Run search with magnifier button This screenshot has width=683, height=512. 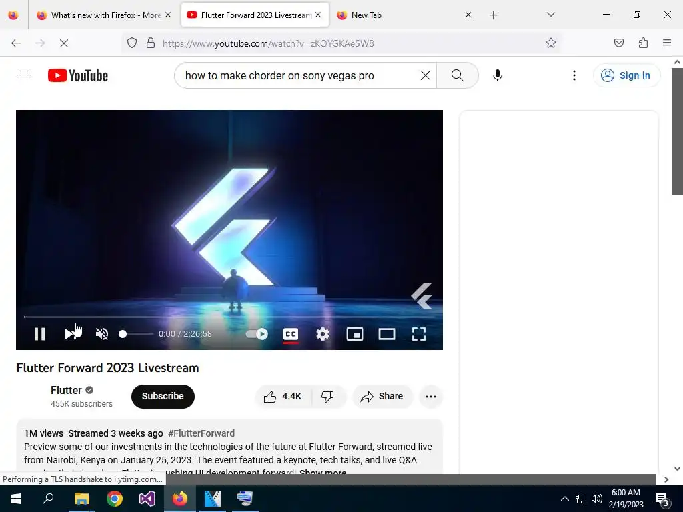click(458, 75)
